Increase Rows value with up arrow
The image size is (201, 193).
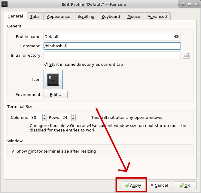click(x=73, y=116)
